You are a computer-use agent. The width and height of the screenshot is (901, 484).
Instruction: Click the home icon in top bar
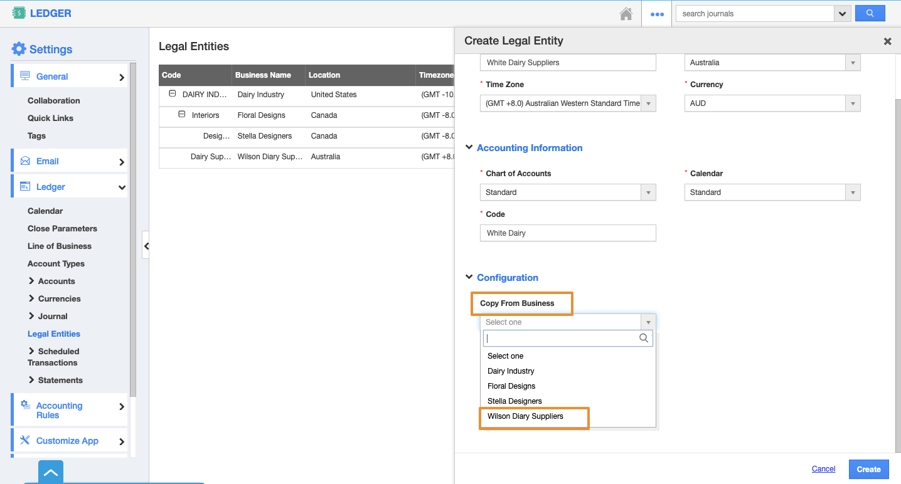click(x=626, y=14)
